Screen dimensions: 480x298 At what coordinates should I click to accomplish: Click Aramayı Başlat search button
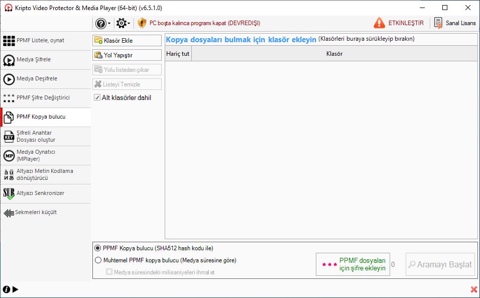(x=440, y=264)
